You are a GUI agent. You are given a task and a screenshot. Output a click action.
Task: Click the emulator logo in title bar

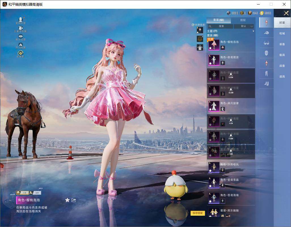[5, 4]
